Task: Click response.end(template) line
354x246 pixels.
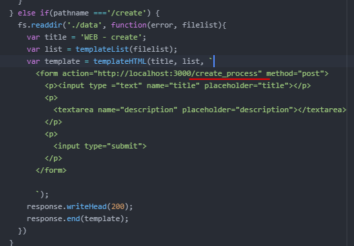Action: [x=77, y=218]
